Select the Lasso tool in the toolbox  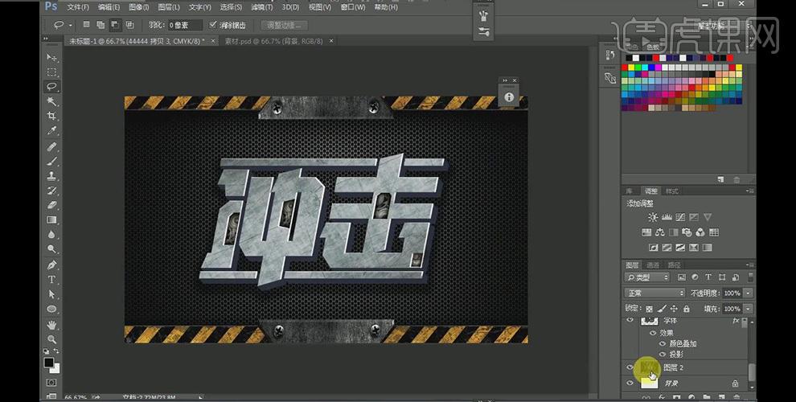pyautogui.click(x=51, y=87)
